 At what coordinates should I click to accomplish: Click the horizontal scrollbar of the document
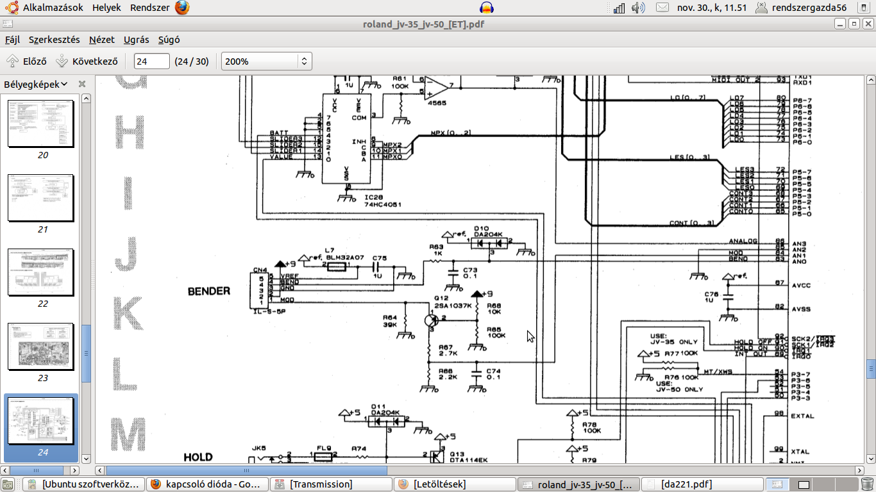(x=246, y=470)
